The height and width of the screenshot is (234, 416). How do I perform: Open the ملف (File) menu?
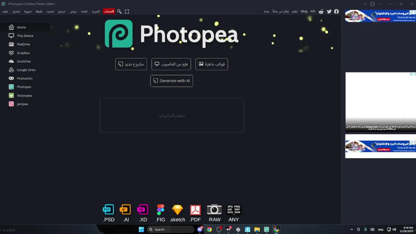point(5,11)
